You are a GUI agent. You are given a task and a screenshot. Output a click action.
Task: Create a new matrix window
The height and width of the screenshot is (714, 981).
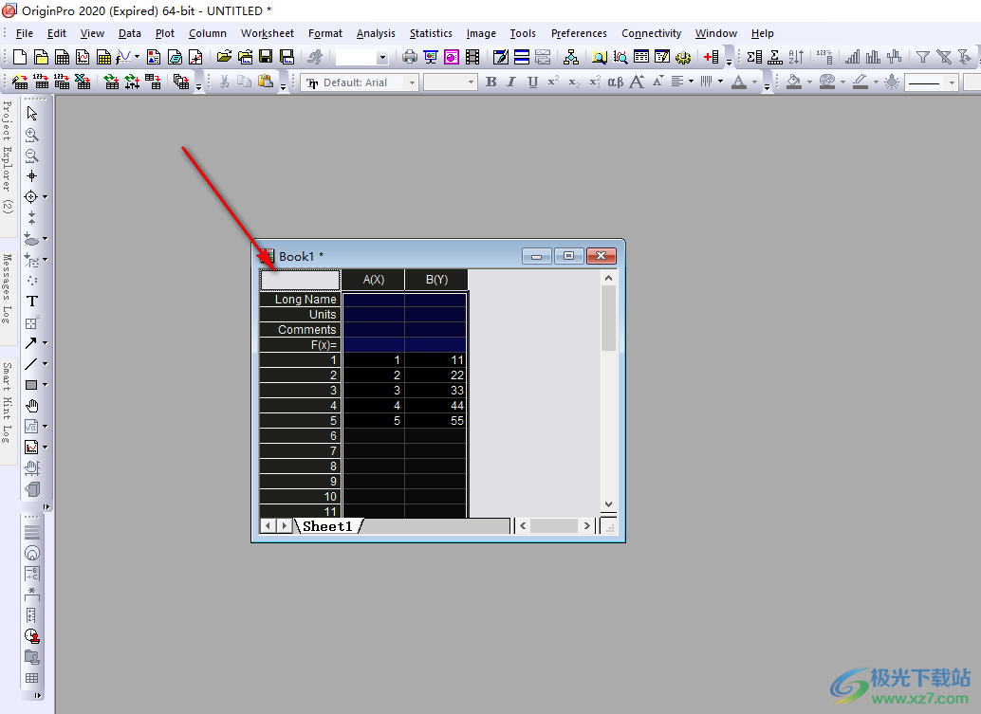(x=103, y=58)
